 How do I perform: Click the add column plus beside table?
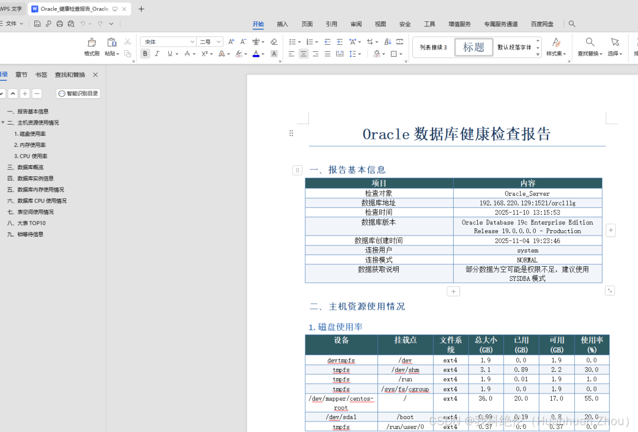coord(611,230)
